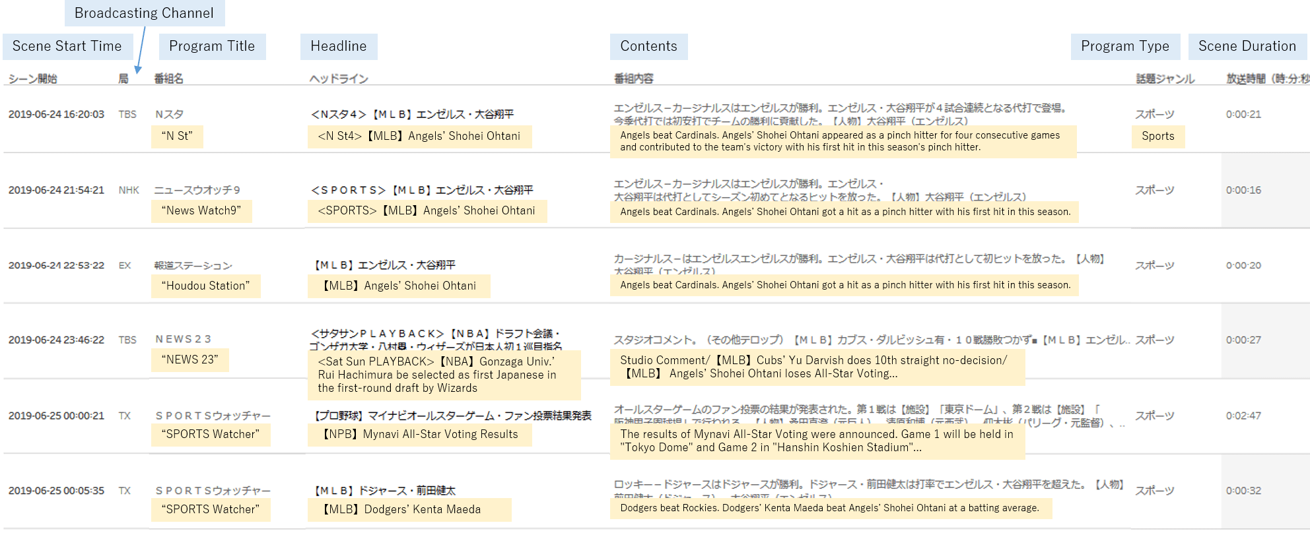Select the row starting 2019-06-24 16:20:03

coord(56,114)
